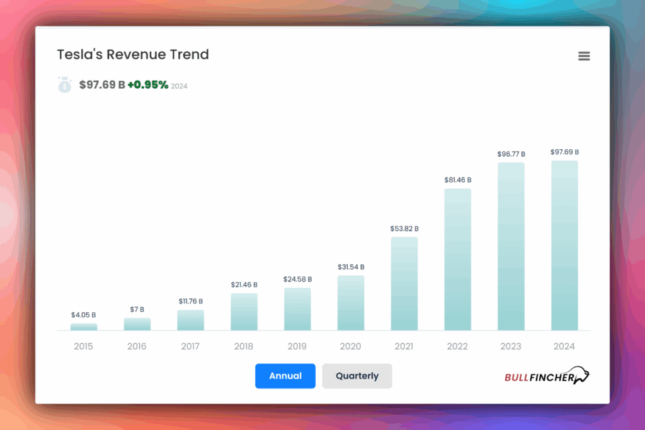Click the Quarterly button

tap(357, 376)
